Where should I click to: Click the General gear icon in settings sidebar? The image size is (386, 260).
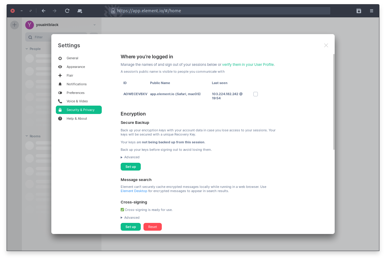[60, 58]
